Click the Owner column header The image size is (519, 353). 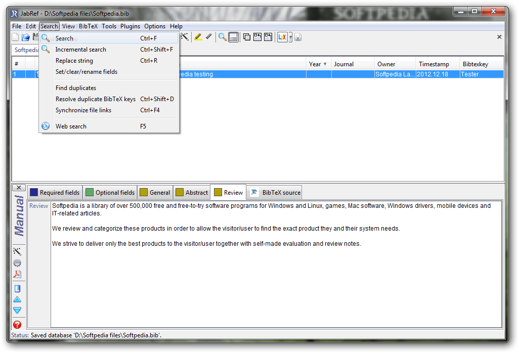click(395, 64)
